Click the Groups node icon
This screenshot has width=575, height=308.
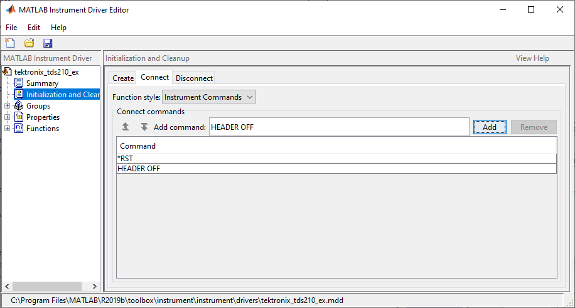(x=19, y=106)
